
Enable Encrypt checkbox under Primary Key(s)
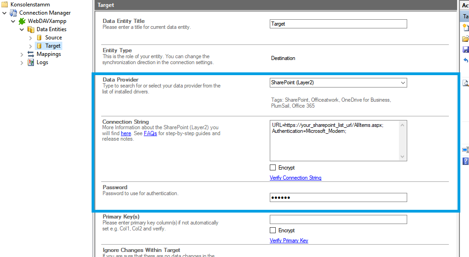[273, 230]
